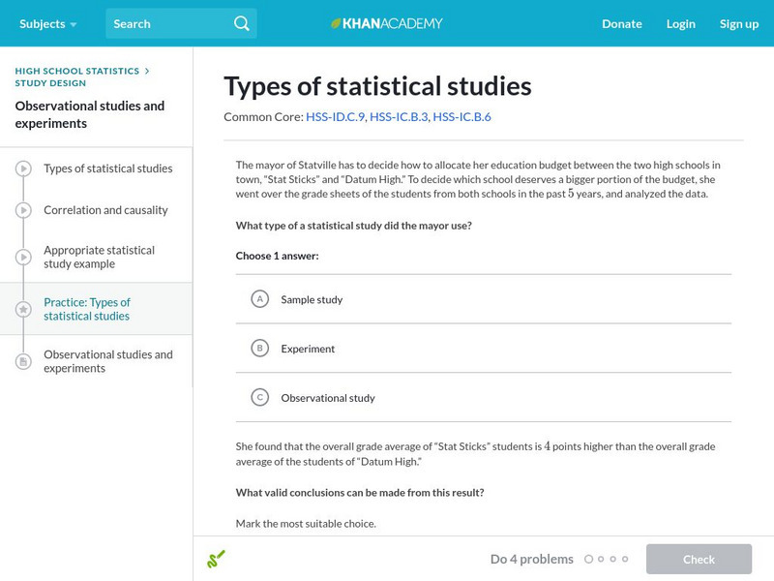Open the High School Statistics breadcrumb
This screenshot has width=774, height=581.
pos(77,71)
